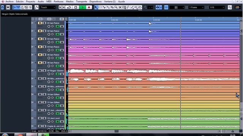Expand automation lane for track 7
243x136 pixels.
tap(32, 71)
